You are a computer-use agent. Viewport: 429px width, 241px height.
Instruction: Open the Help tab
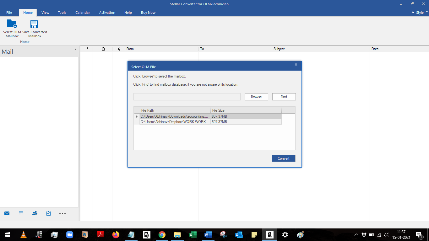click(128, 13)
